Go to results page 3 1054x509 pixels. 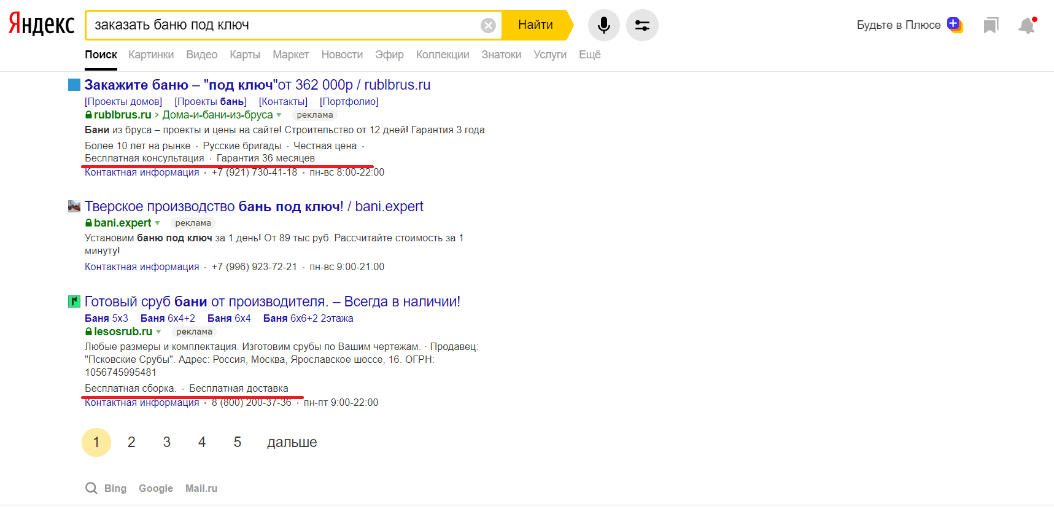click(166, 442)
